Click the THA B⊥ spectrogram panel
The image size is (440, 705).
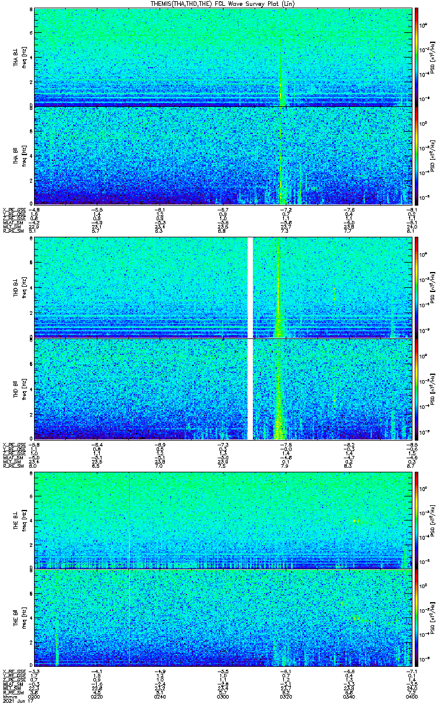(222, 58)
